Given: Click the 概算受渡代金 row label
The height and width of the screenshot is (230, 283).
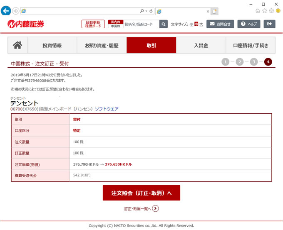Looking at the screenshot, I should (26, 176).
